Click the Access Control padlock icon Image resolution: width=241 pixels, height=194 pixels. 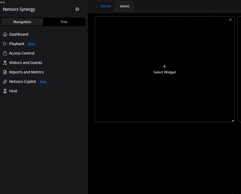pos(5,53)
